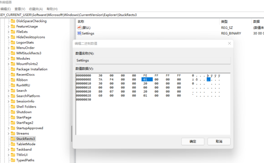
Task: Expand the MountPoints2 tree node
Action: [x=8, y=64]
